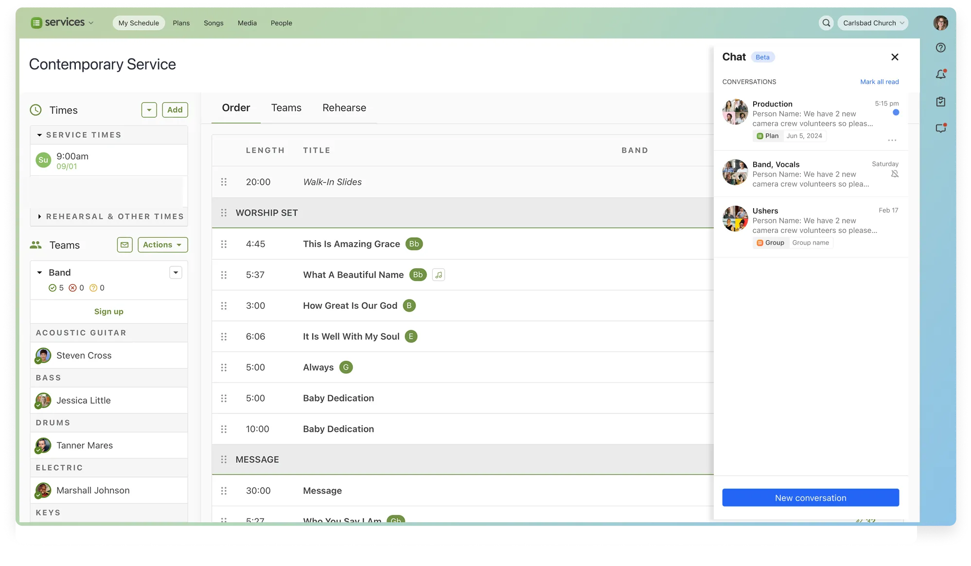Viewport: 971px width, 566px height.
Task: Toggle muted bell on Band, Vocals conversation
Action: [895, 174]
